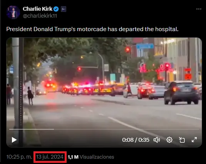Click the 1,1 M view count

pyautogui.click(x=73, y=157)
